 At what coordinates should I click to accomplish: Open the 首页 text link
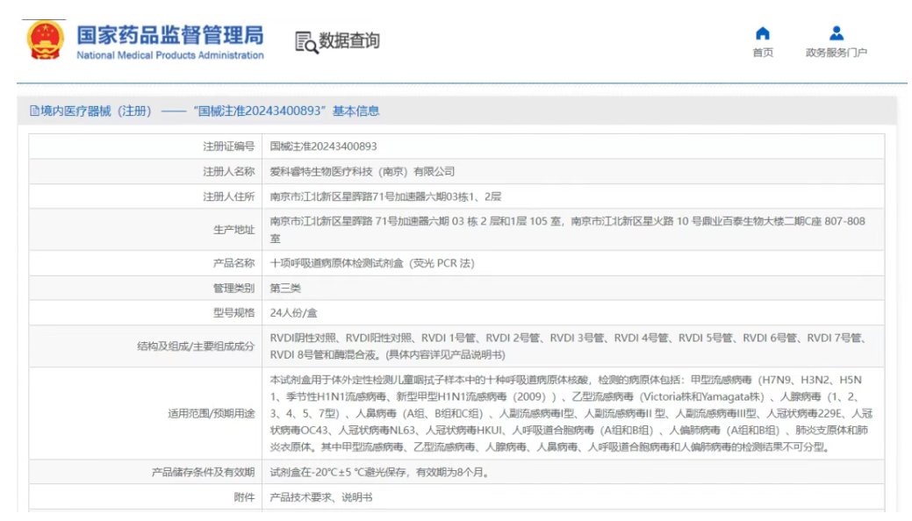pyautogui.click(x=763, y=53)
